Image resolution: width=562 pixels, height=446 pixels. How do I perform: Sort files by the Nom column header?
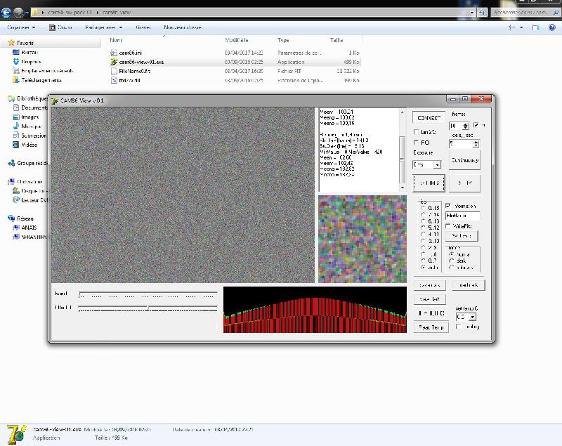tap(116, 40)
